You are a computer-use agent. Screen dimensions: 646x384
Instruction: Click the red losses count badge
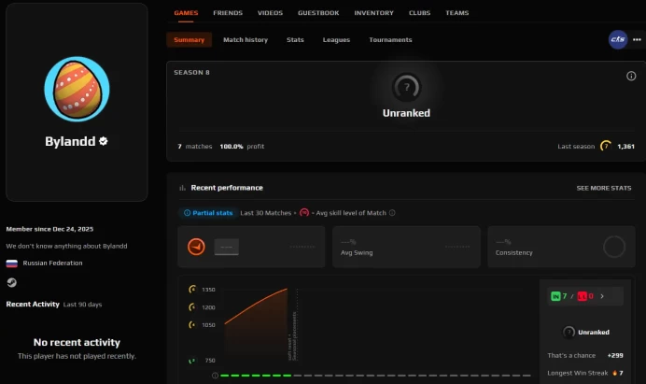point(583,296)
